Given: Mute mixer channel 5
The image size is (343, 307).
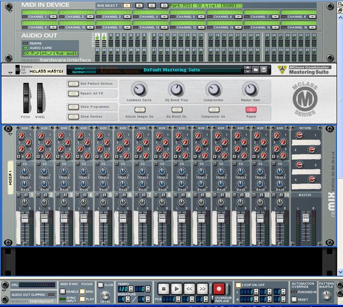Looking at the screenshot, I should point(97,195).
